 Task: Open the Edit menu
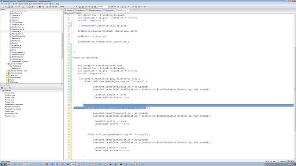[6, 4]
